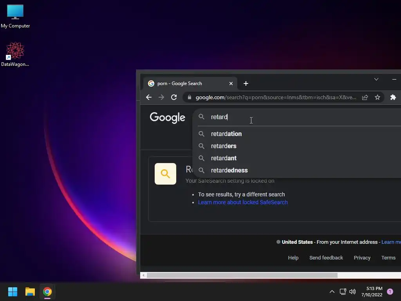Close the Google Search tab
The height and width of the screenshot is (301, 401).
tap(231, 83)
